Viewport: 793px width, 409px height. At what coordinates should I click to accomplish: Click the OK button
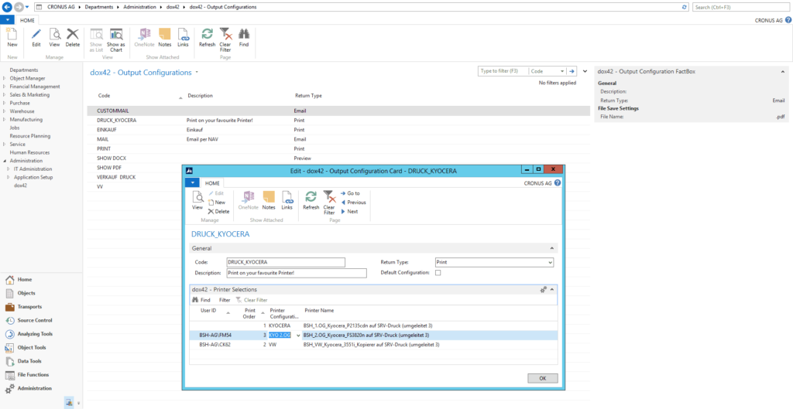[x=542, y=378]
